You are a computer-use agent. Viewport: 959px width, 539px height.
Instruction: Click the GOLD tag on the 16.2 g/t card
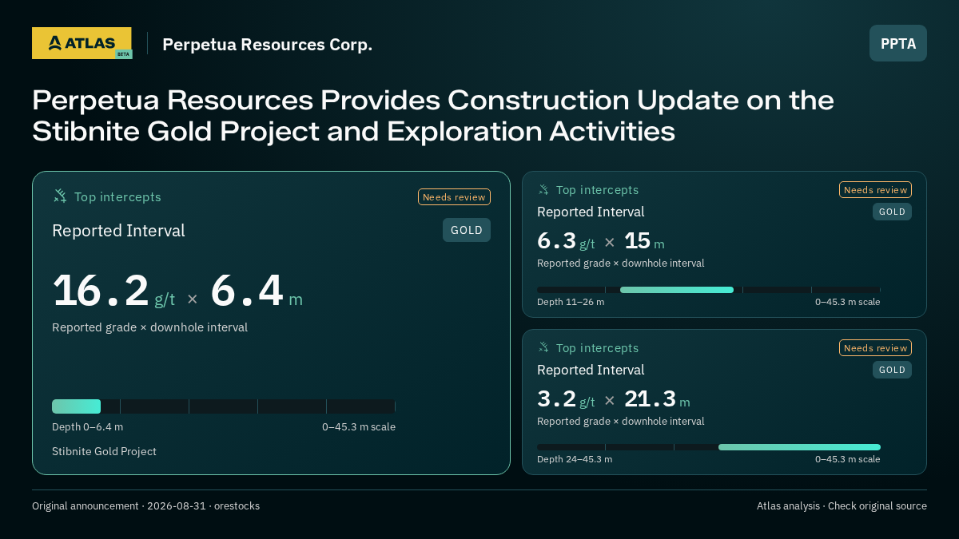pyautogui.click(x=467, y=230)
